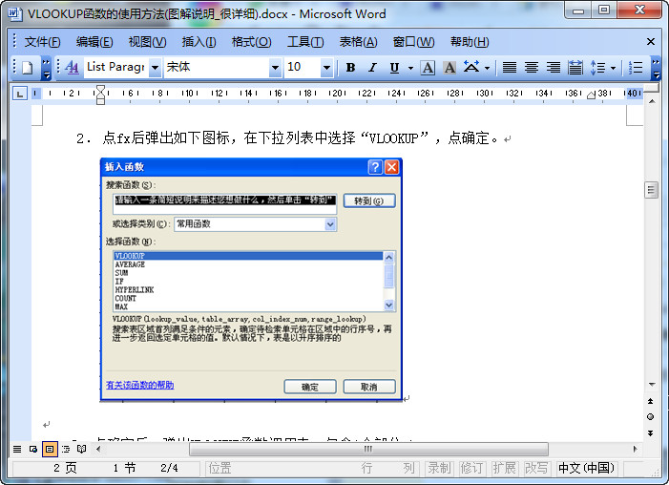Apply character scaling icon

(471, 68)
